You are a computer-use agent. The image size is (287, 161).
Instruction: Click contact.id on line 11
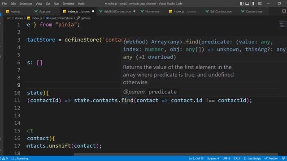pos(187,100)
